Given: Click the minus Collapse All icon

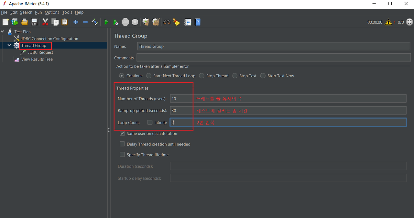Looking at the screenshot, I should [x=85, y=22].
